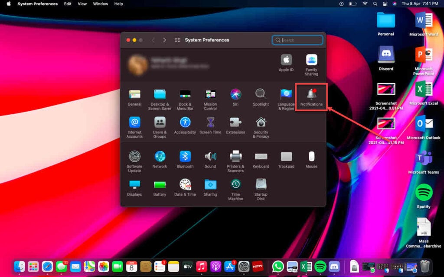The height and width of the screenshot is (277, 444).
Task: Open Battery preferences
Action: [160, 188]
